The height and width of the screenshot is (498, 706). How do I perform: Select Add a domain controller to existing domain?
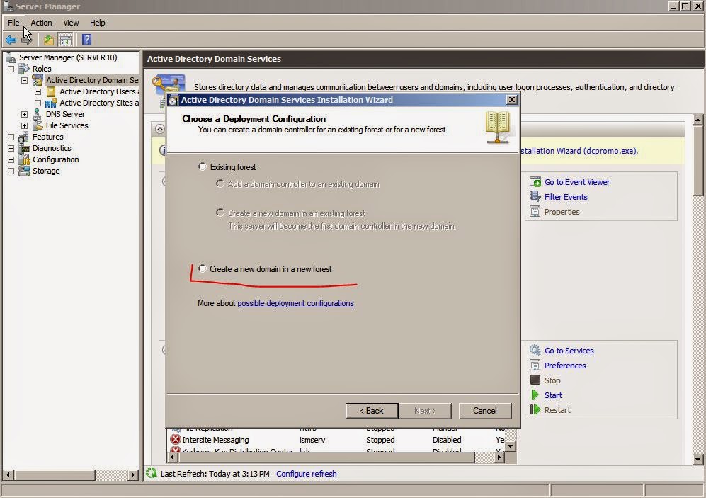220,183
